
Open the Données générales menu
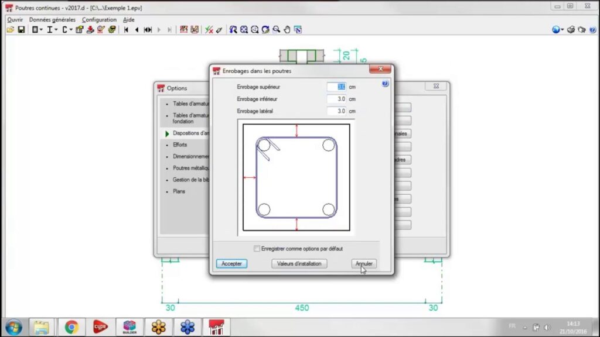(52, 19)
